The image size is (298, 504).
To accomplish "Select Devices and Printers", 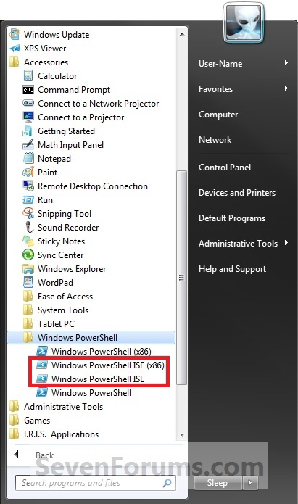I will (237, 193).
